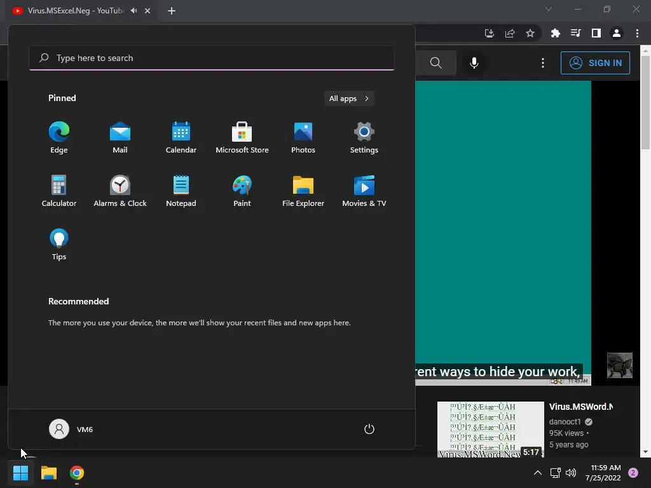Open Chrome's three-dot menu
Screen dimensions: 651x488
(637, 33)
